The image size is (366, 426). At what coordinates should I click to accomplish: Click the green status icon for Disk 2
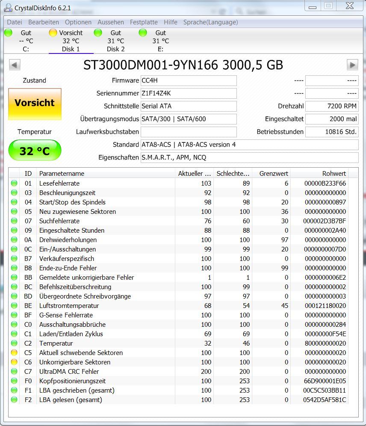click(98, 33)
